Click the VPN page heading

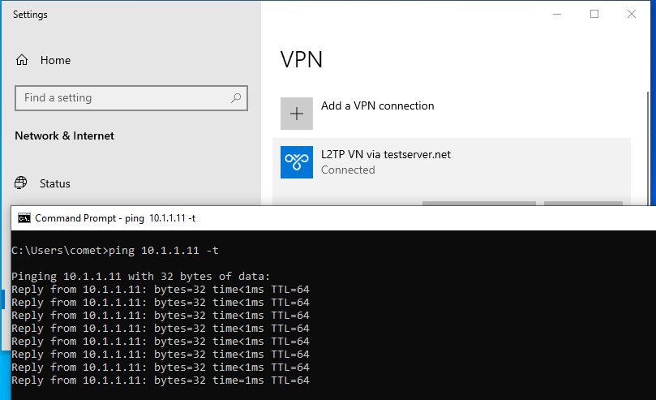point(301,60)
